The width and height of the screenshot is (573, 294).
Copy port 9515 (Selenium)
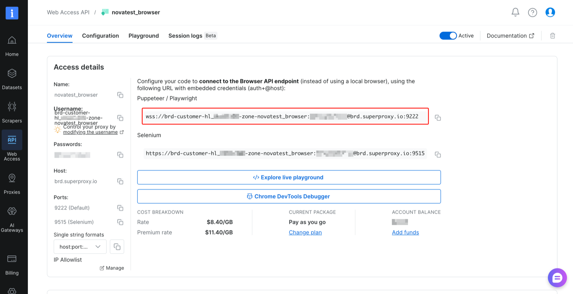pos(120,222)
